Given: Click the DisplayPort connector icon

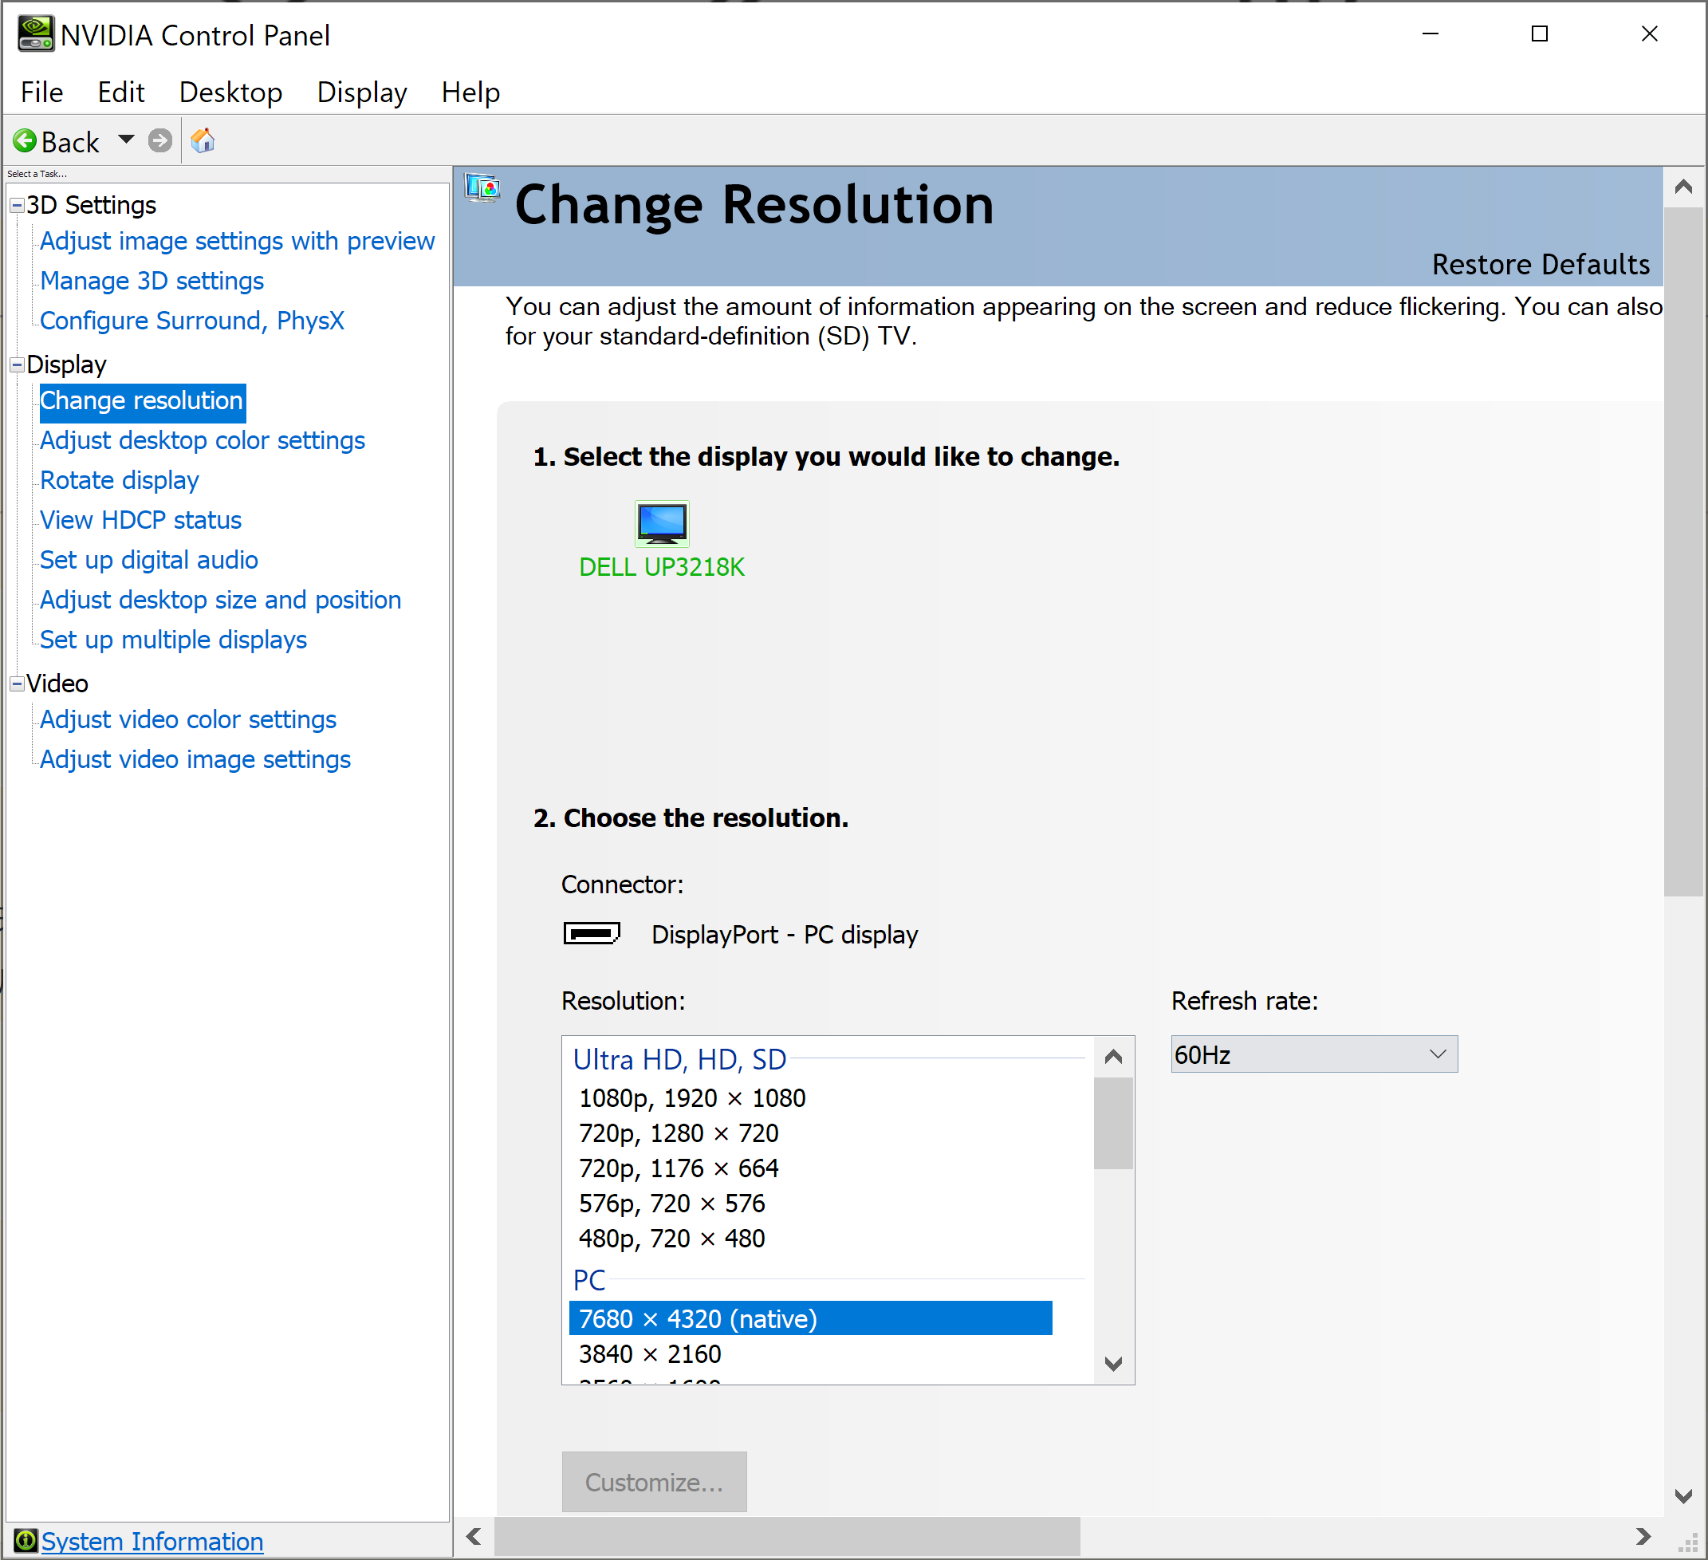Looking at the screenshot, I should tap(592, 933).
